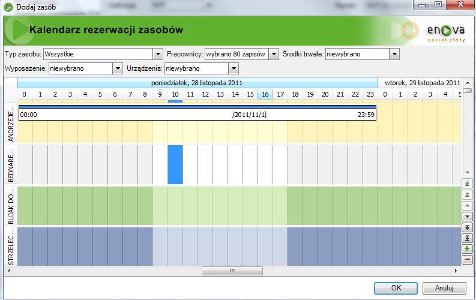Click the selected blue 10 o'clock cell in BEDNARE row

pyautogui.click(x=175, y=165)
